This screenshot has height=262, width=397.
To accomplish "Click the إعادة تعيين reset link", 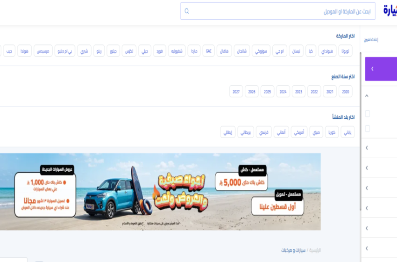I will 371,40.
